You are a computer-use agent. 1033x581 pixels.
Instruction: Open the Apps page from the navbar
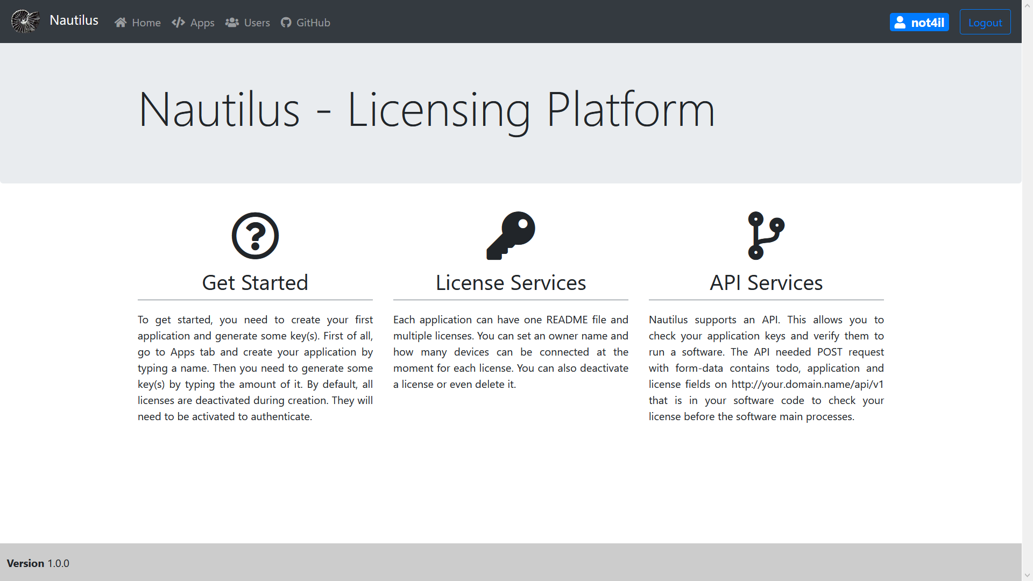[201, 23]
